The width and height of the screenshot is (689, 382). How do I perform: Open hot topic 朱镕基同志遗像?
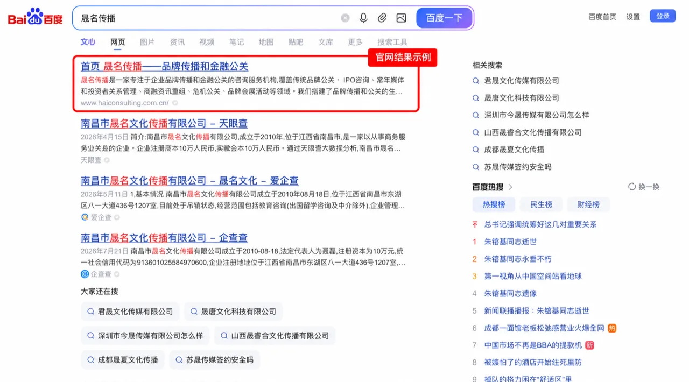pyautogui.click(x=510, y=293)
